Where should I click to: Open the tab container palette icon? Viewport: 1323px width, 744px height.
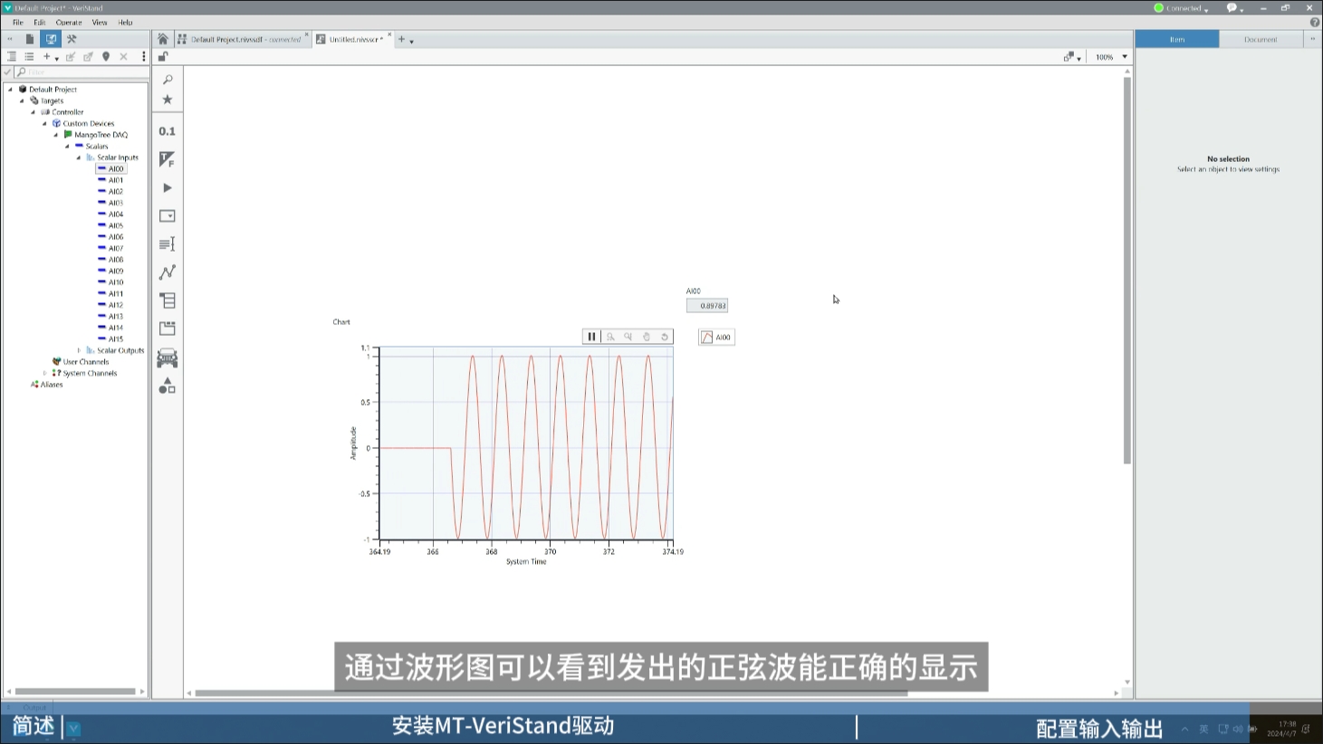point(168,329)
